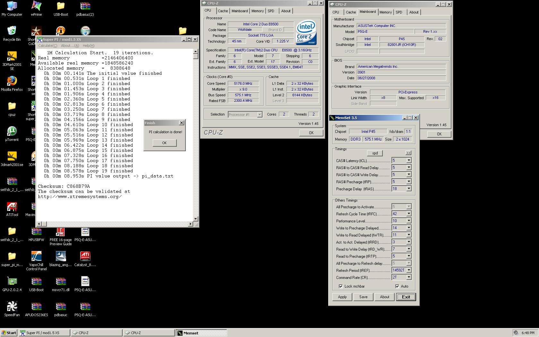
Task: Open About menu in Super PI
Action: point(70,46)
